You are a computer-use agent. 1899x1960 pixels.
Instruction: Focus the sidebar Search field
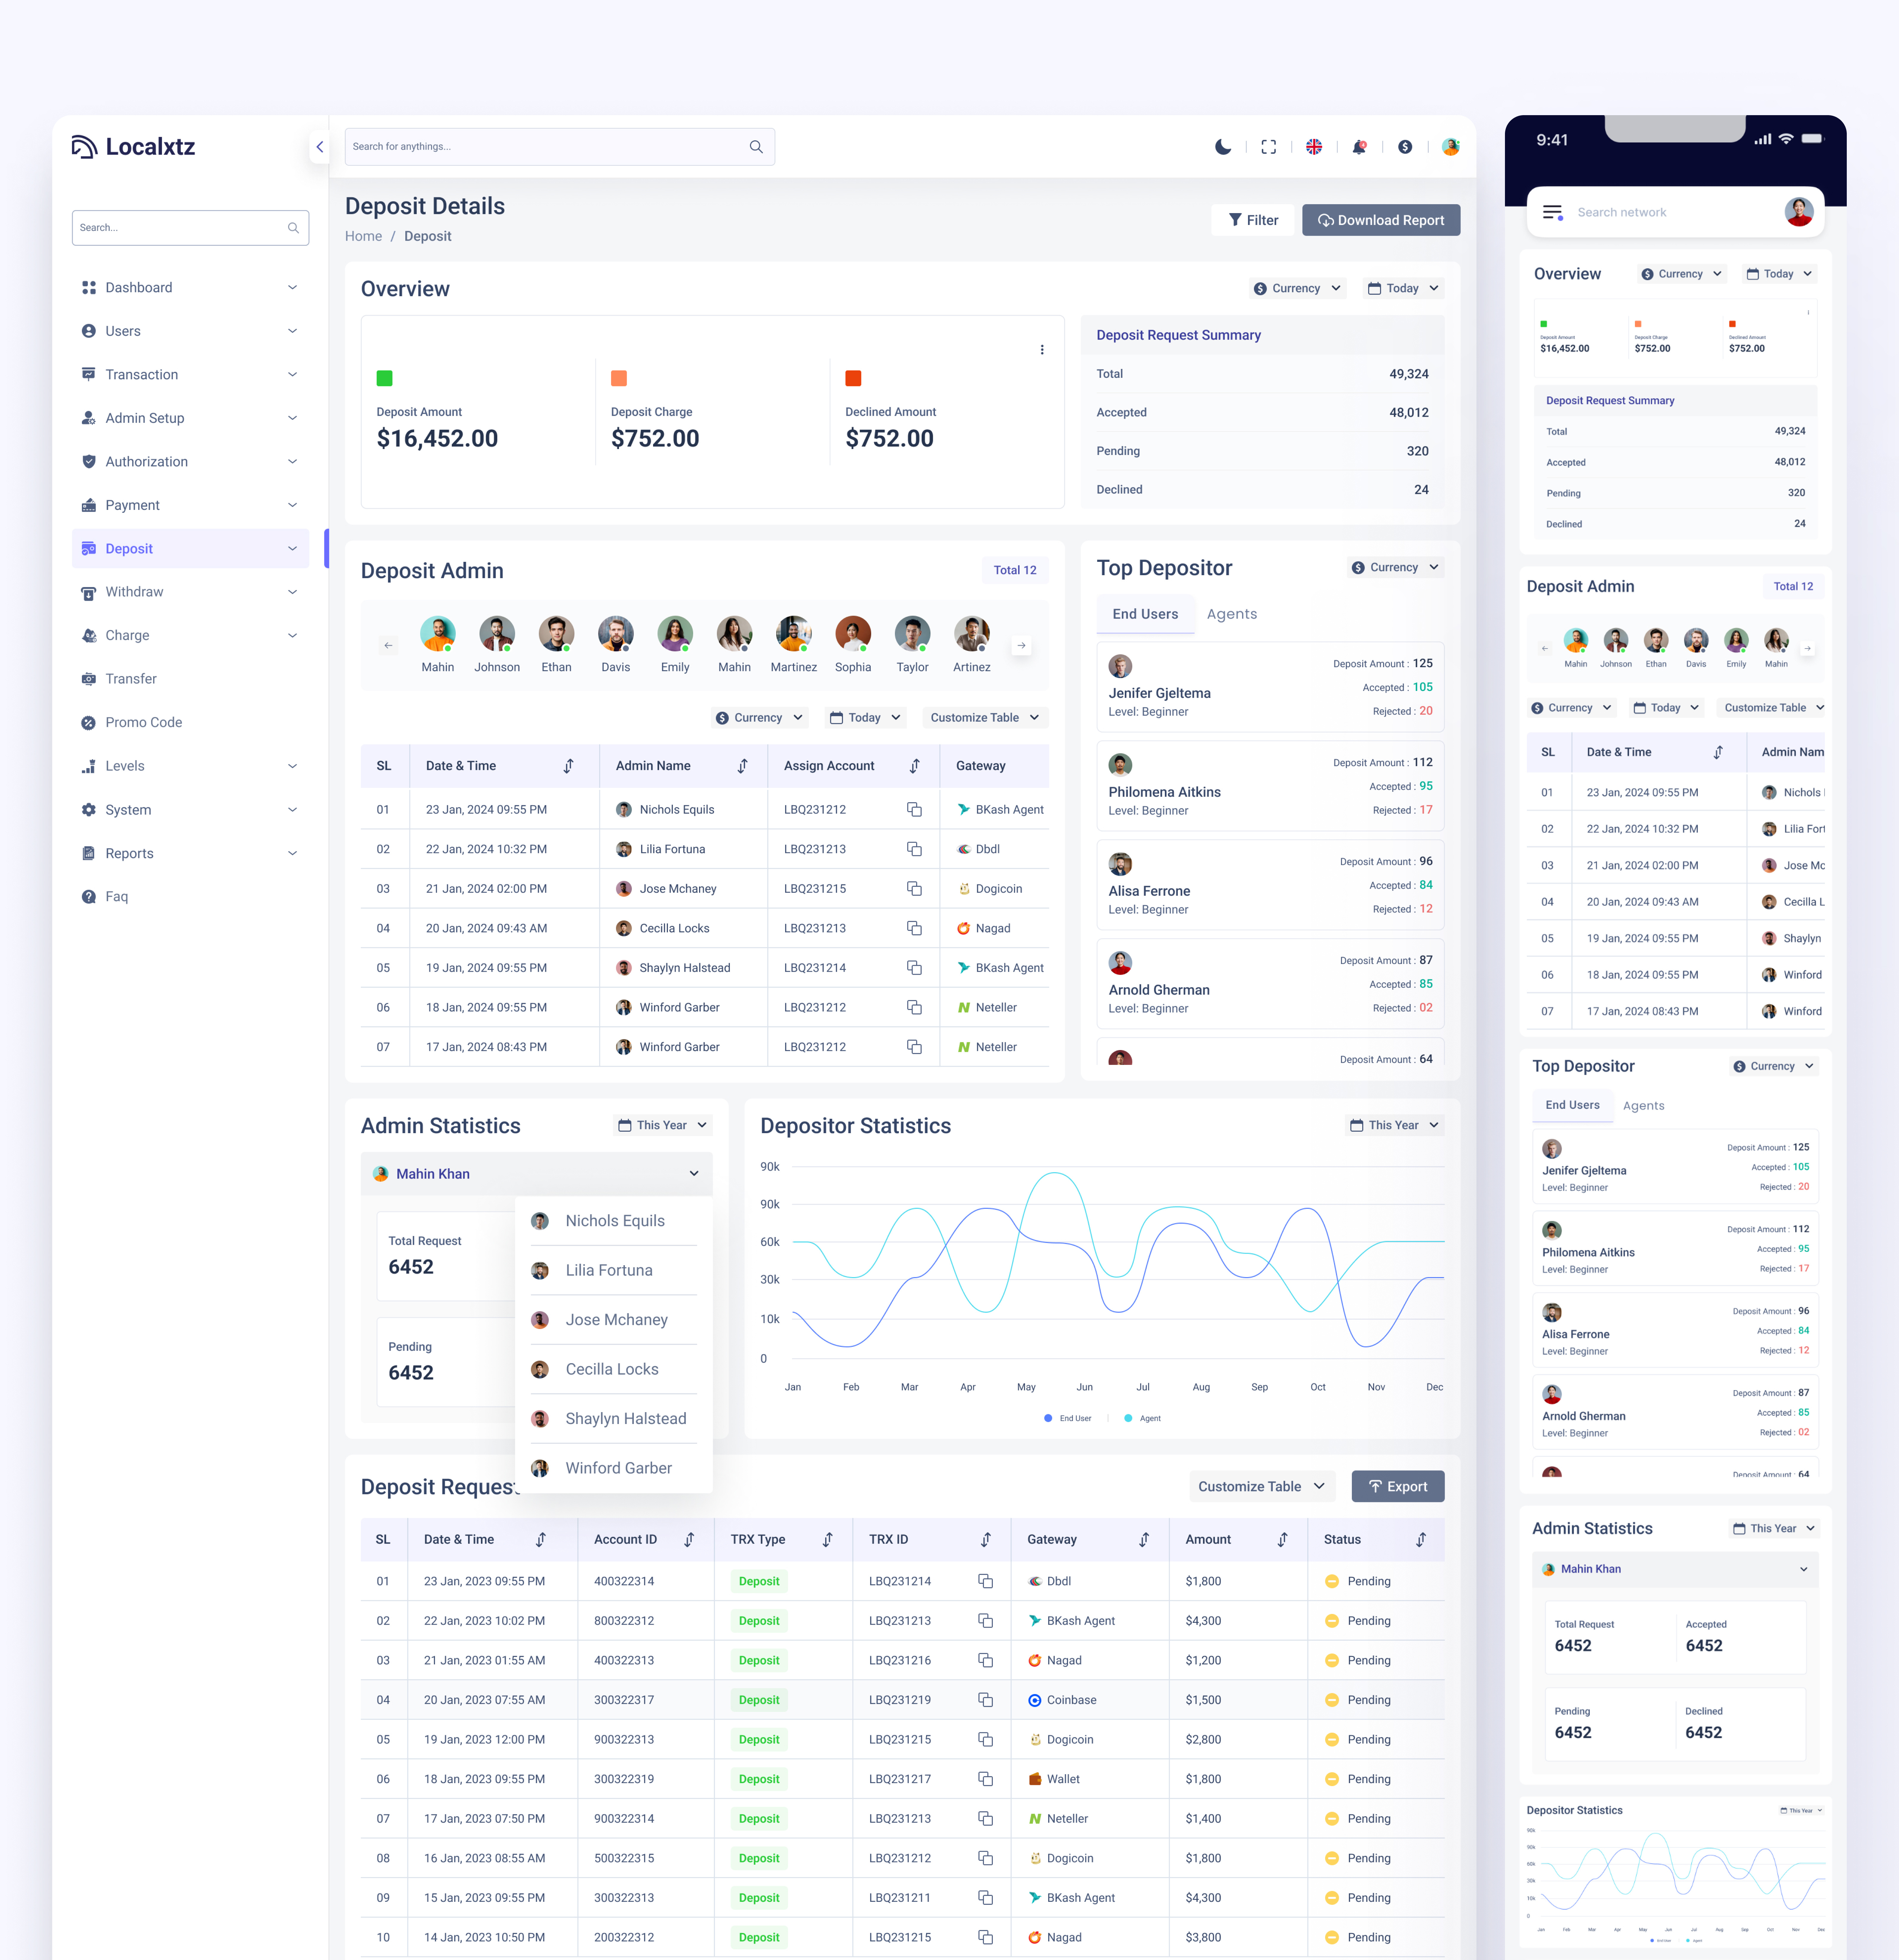[190, 228]
